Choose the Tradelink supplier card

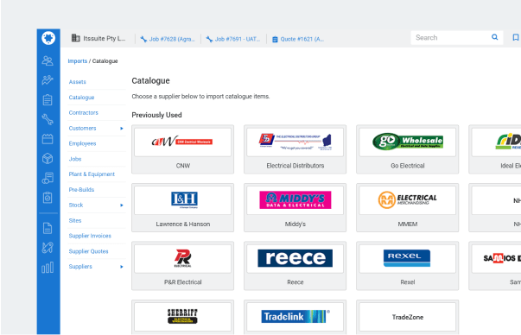(x=295, y=318)
